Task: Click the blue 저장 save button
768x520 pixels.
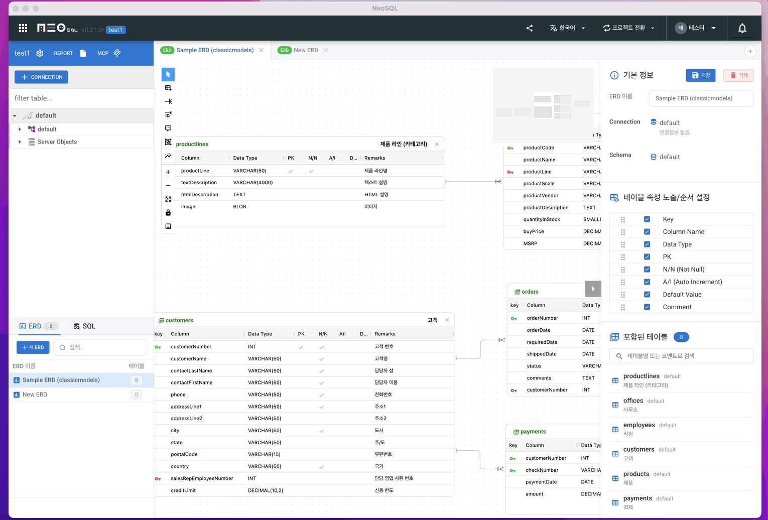Action: (700, 75)
